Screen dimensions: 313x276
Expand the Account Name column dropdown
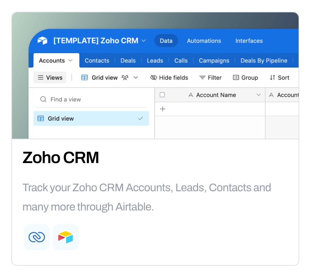tap(259, 95)
